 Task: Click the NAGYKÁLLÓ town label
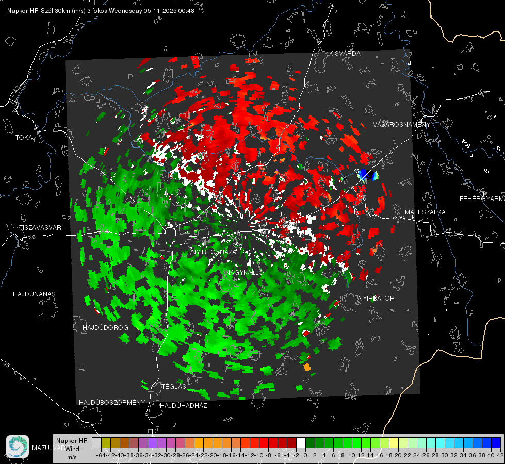click(x=245, y=272)
